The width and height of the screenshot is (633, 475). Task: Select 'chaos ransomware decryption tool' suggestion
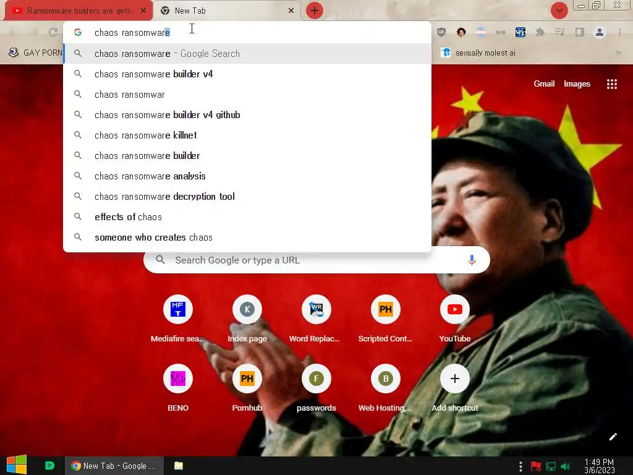pos(247,196)
